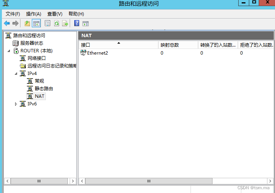The height and width of the screenshot is (193, 275).
Task: Sort by the 接口 column header
Action: [x=119, y=45]
